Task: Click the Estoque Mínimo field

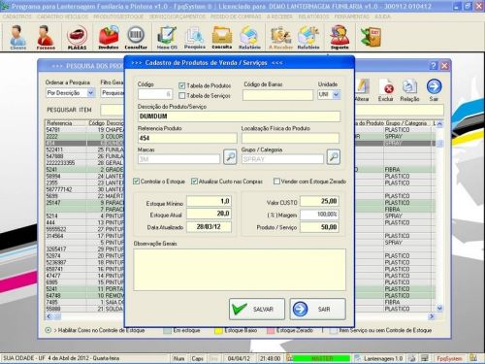Action: coord(209,201)
